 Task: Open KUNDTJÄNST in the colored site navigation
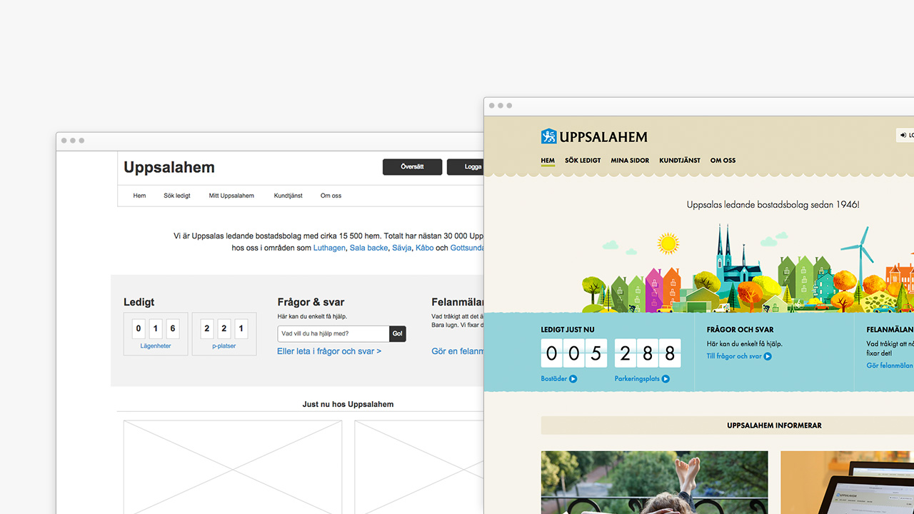tap(680, 161)
